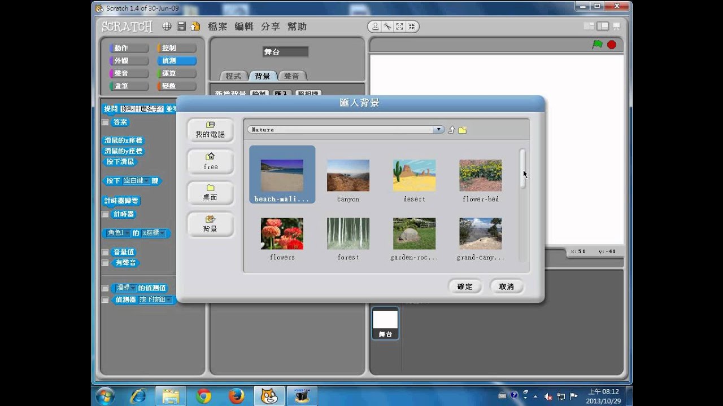
Task: Open the 幫助 menu
Action: point(297,27)
